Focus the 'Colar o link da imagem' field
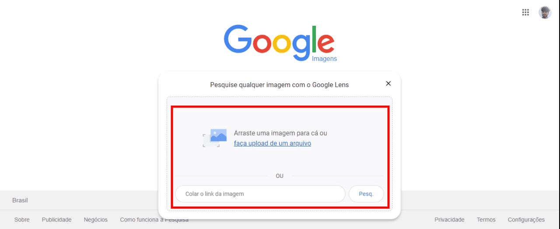 click(x=260, y=194)
